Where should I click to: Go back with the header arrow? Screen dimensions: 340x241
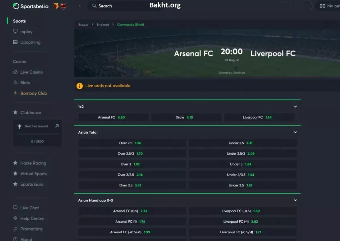80,6
